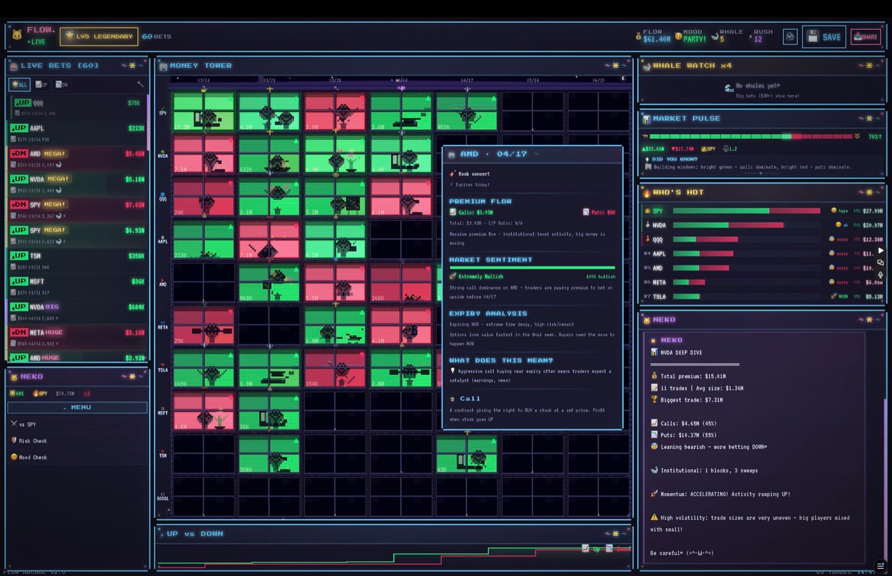Click the SHARE button
The height and width of the screenshot is (576, 892).
pyautogui.click(x=865, y=37)
